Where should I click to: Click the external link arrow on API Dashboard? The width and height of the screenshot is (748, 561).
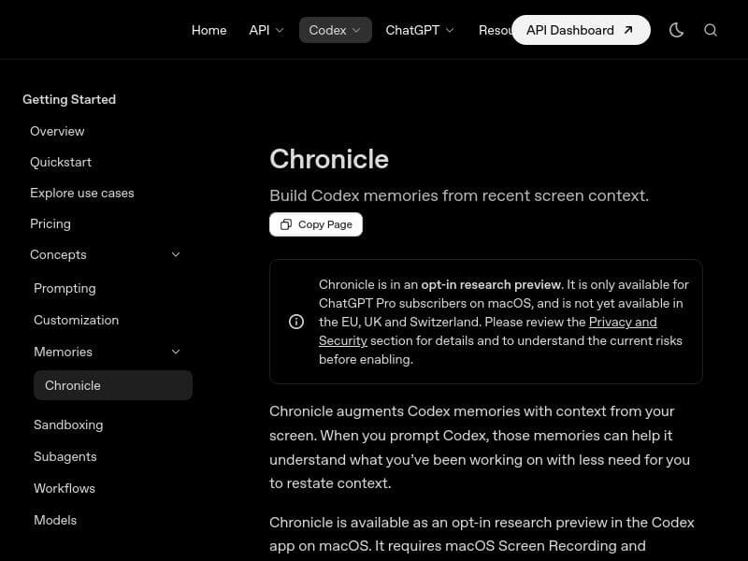628,30
